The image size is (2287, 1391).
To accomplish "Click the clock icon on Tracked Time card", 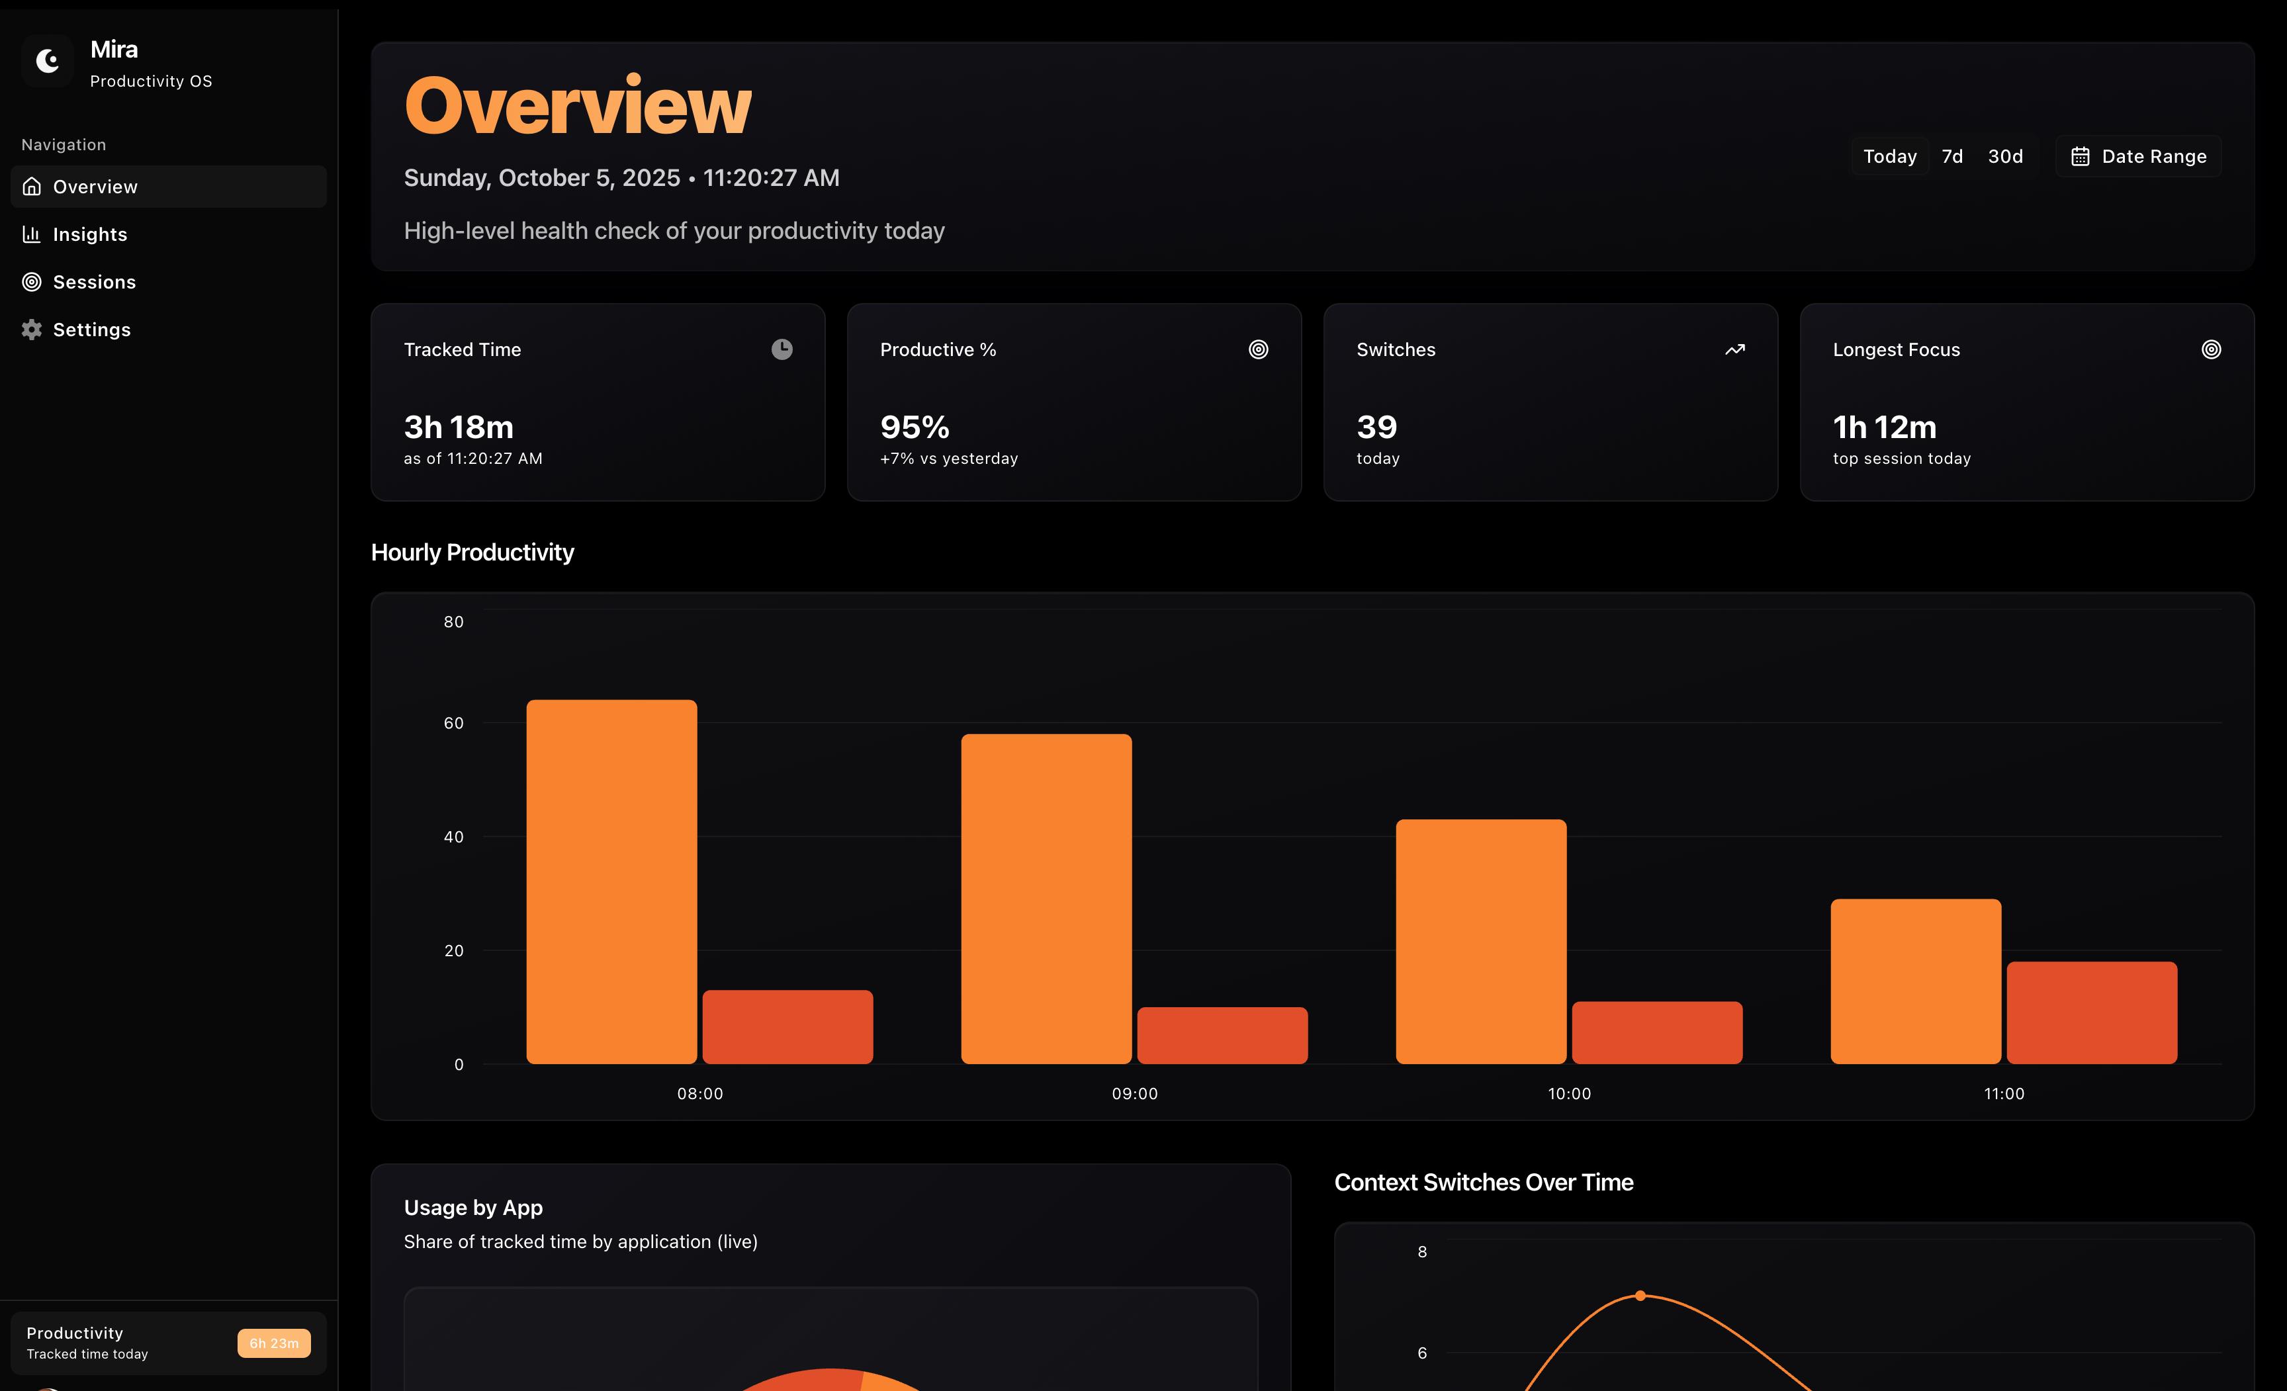I will (782, 350).
